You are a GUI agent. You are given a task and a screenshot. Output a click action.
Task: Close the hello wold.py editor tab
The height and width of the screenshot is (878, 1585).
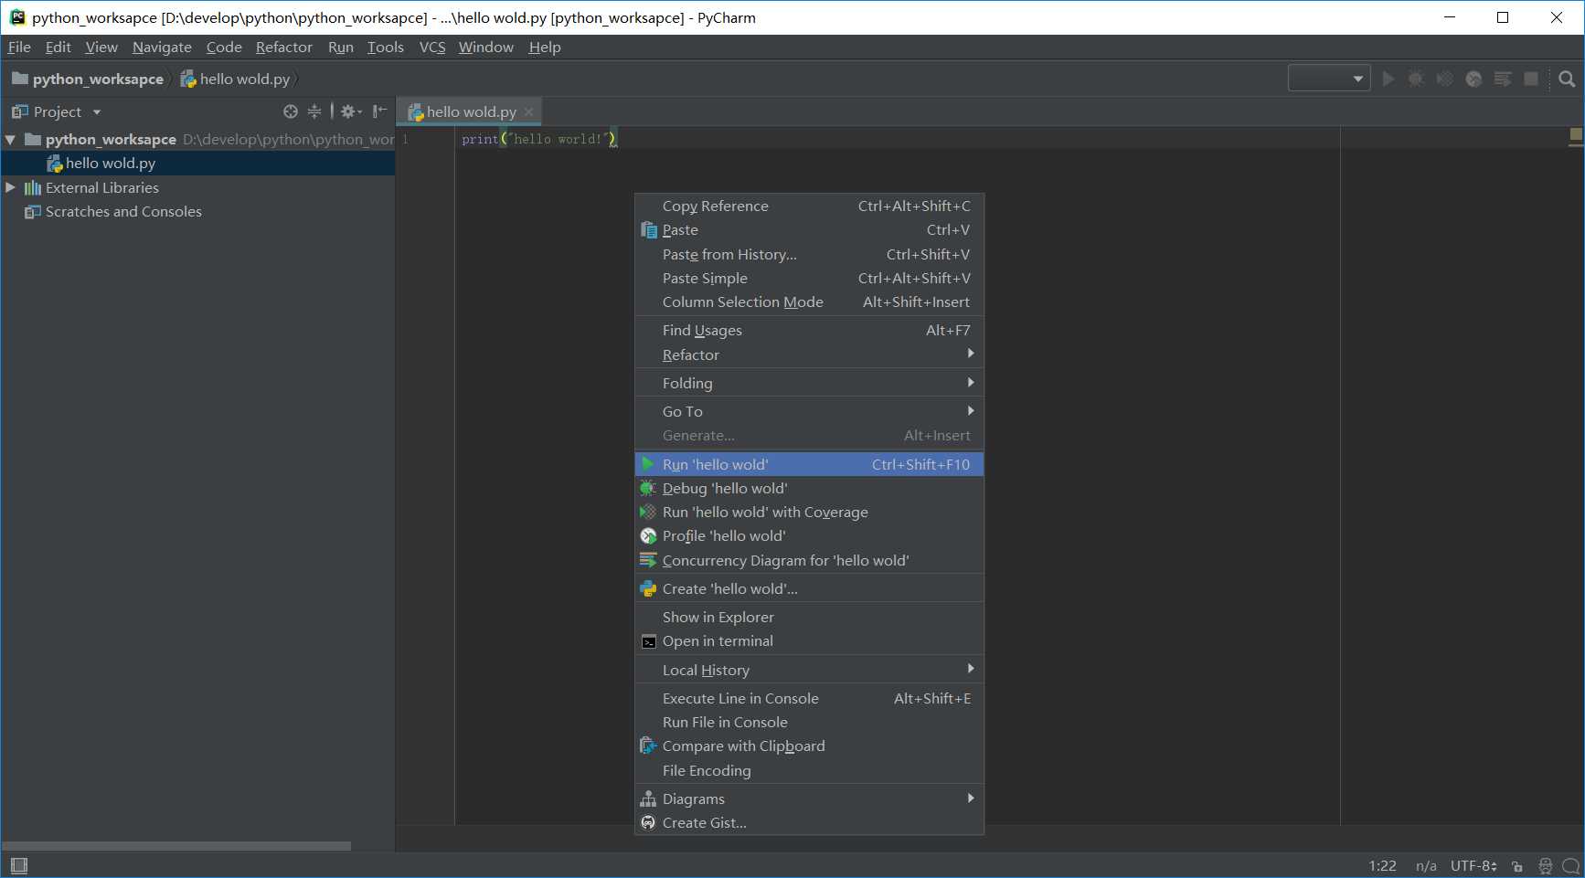[x=528, y=111]
